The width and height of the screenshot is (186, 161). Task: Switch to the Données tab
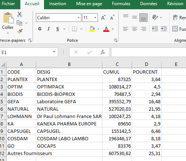[x=149, y=4]
